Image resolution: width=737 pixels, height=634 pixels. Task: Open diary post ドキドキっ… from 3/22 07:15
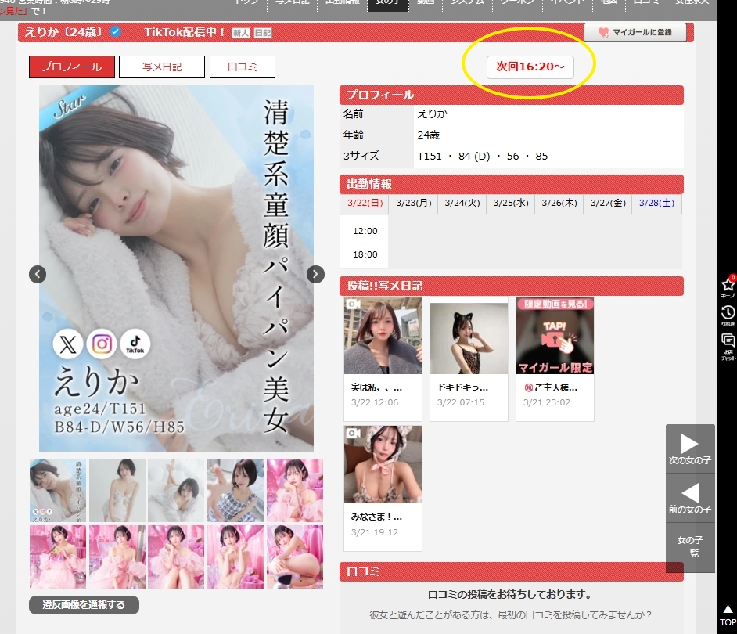(x=469, y=358)
